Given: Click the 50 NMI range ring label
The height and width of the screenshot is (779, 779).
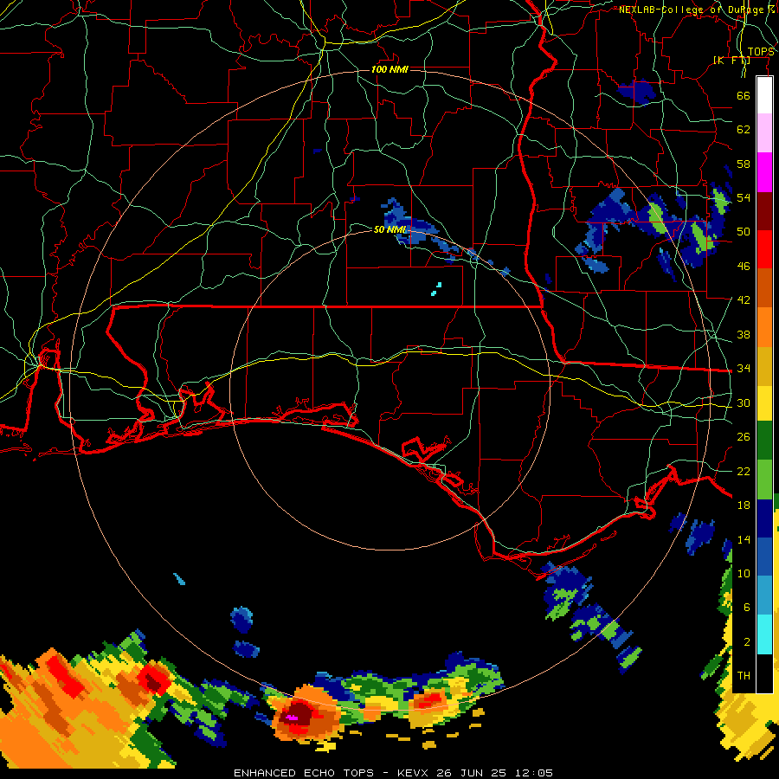Looking at the screenshot, I should (x=390, y=229).
